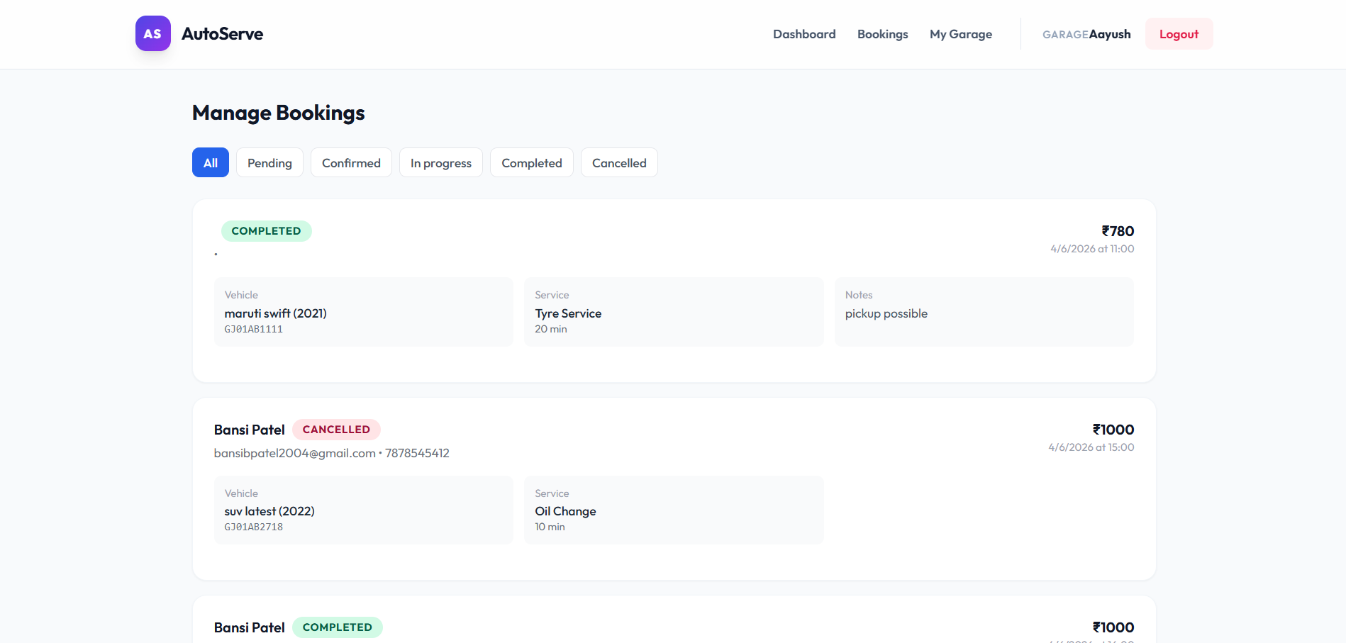Image resolution: width=1346 pixels, height=643 pixels.
Task: Click the CANCELLED status badge
Action: click(x=336, y=430)
